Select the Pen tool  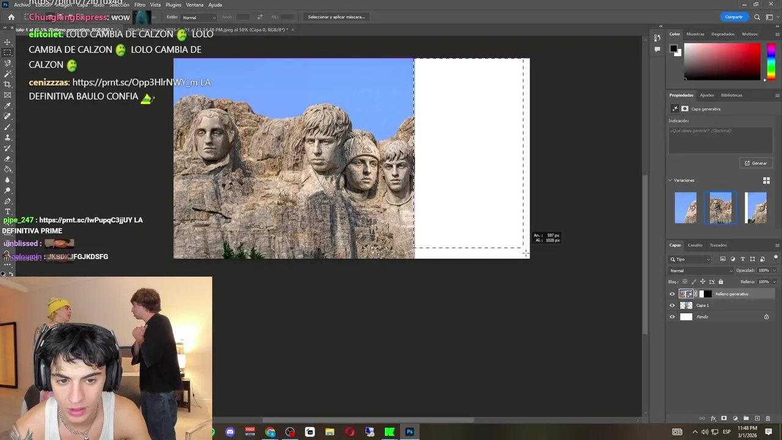(x=7, y=201)
